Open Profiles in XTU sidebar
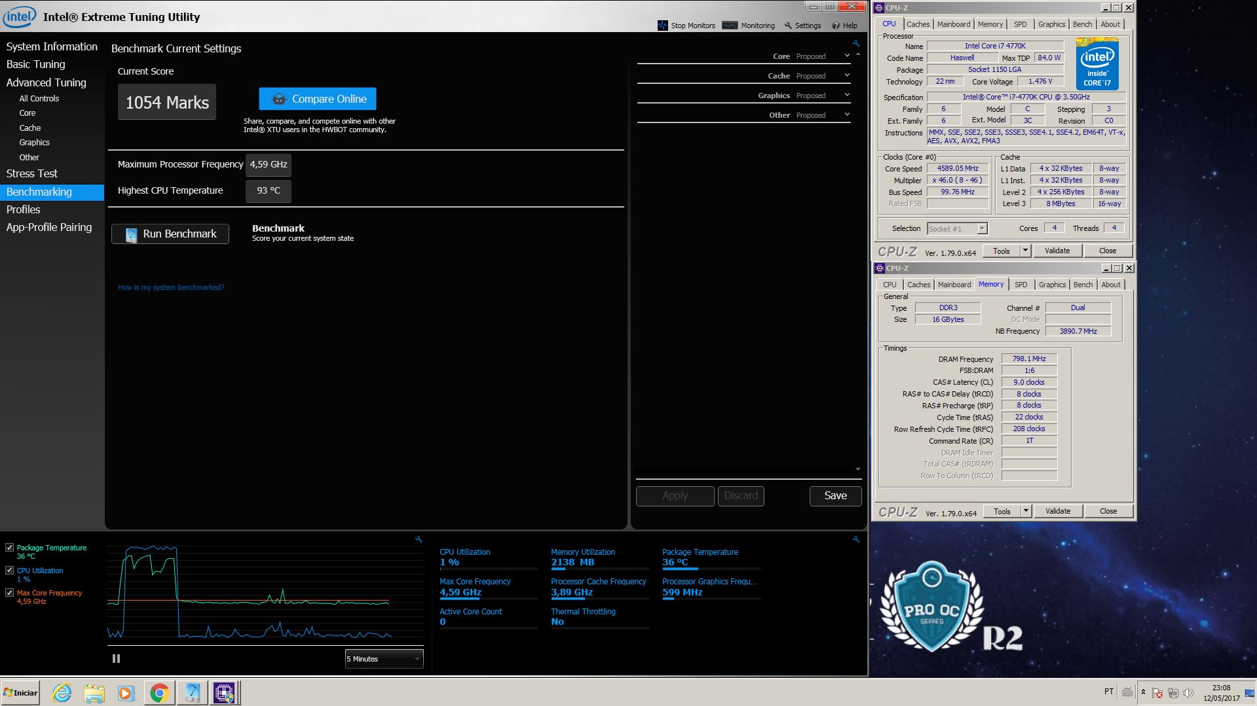1257x706 pixels. (24, 209)
